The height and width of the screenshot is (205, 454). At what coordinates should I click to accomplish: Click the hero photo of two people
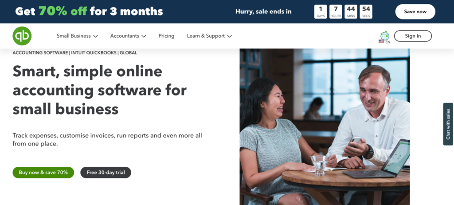[325, 127]
